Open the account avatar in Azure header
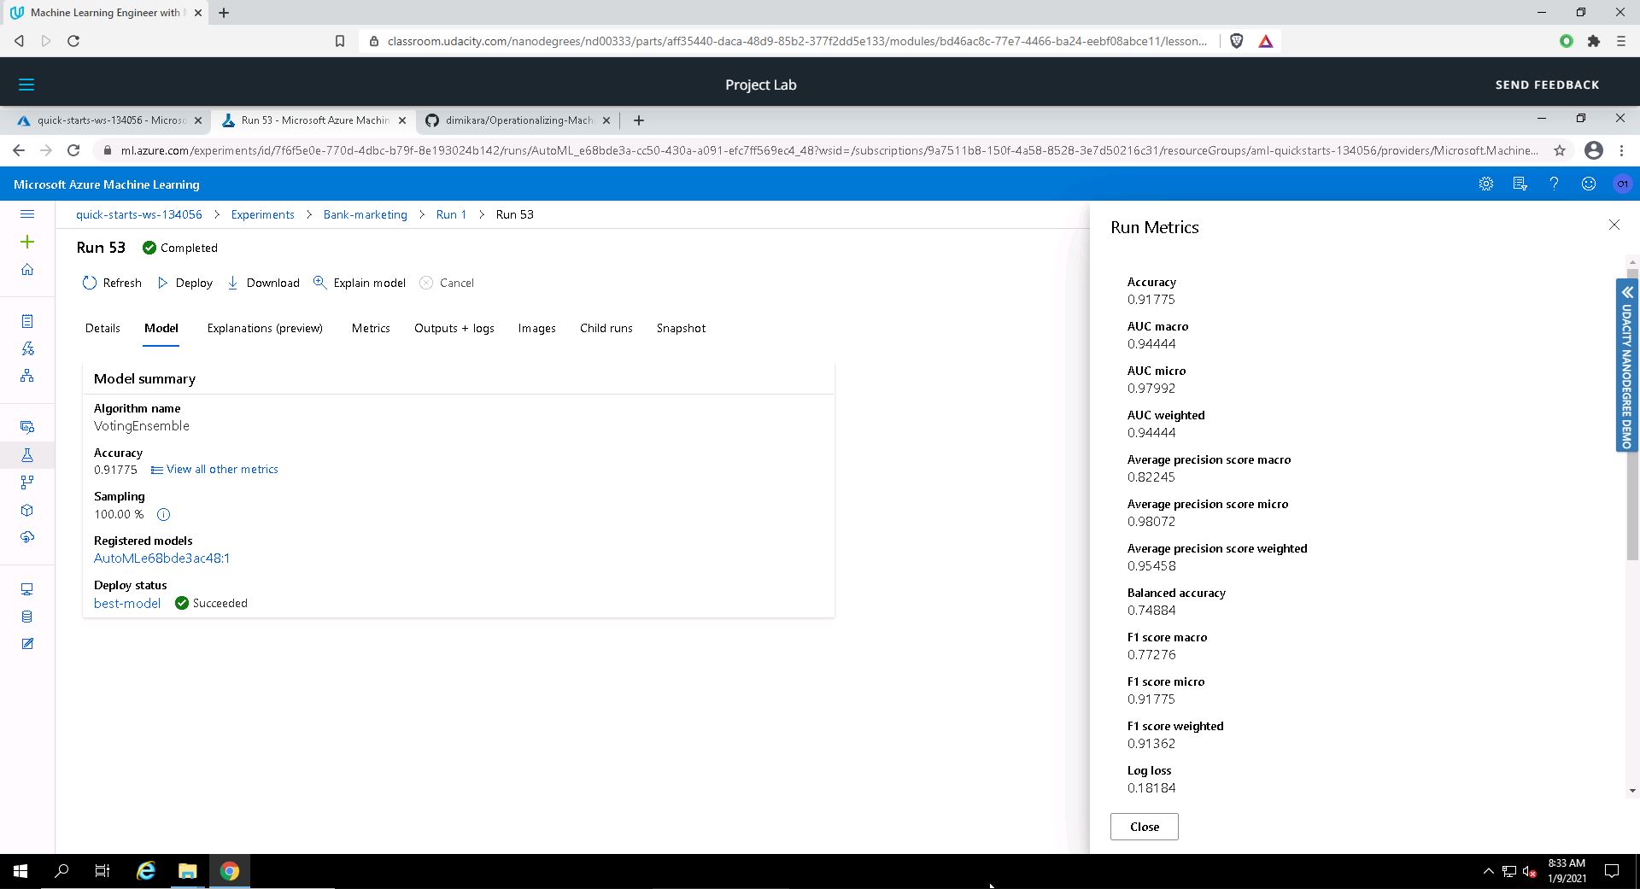Viewport: 1640px width, 889px height. (x=1622, y=184)
